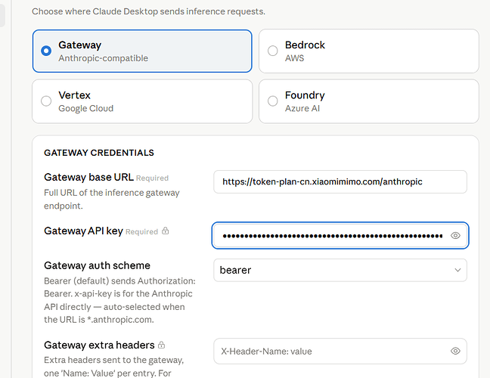Viewport: 490px width, 378px height.
Task: Click the 'Full URL of the inference gateway' description
Action: click(x=112, y=199)
